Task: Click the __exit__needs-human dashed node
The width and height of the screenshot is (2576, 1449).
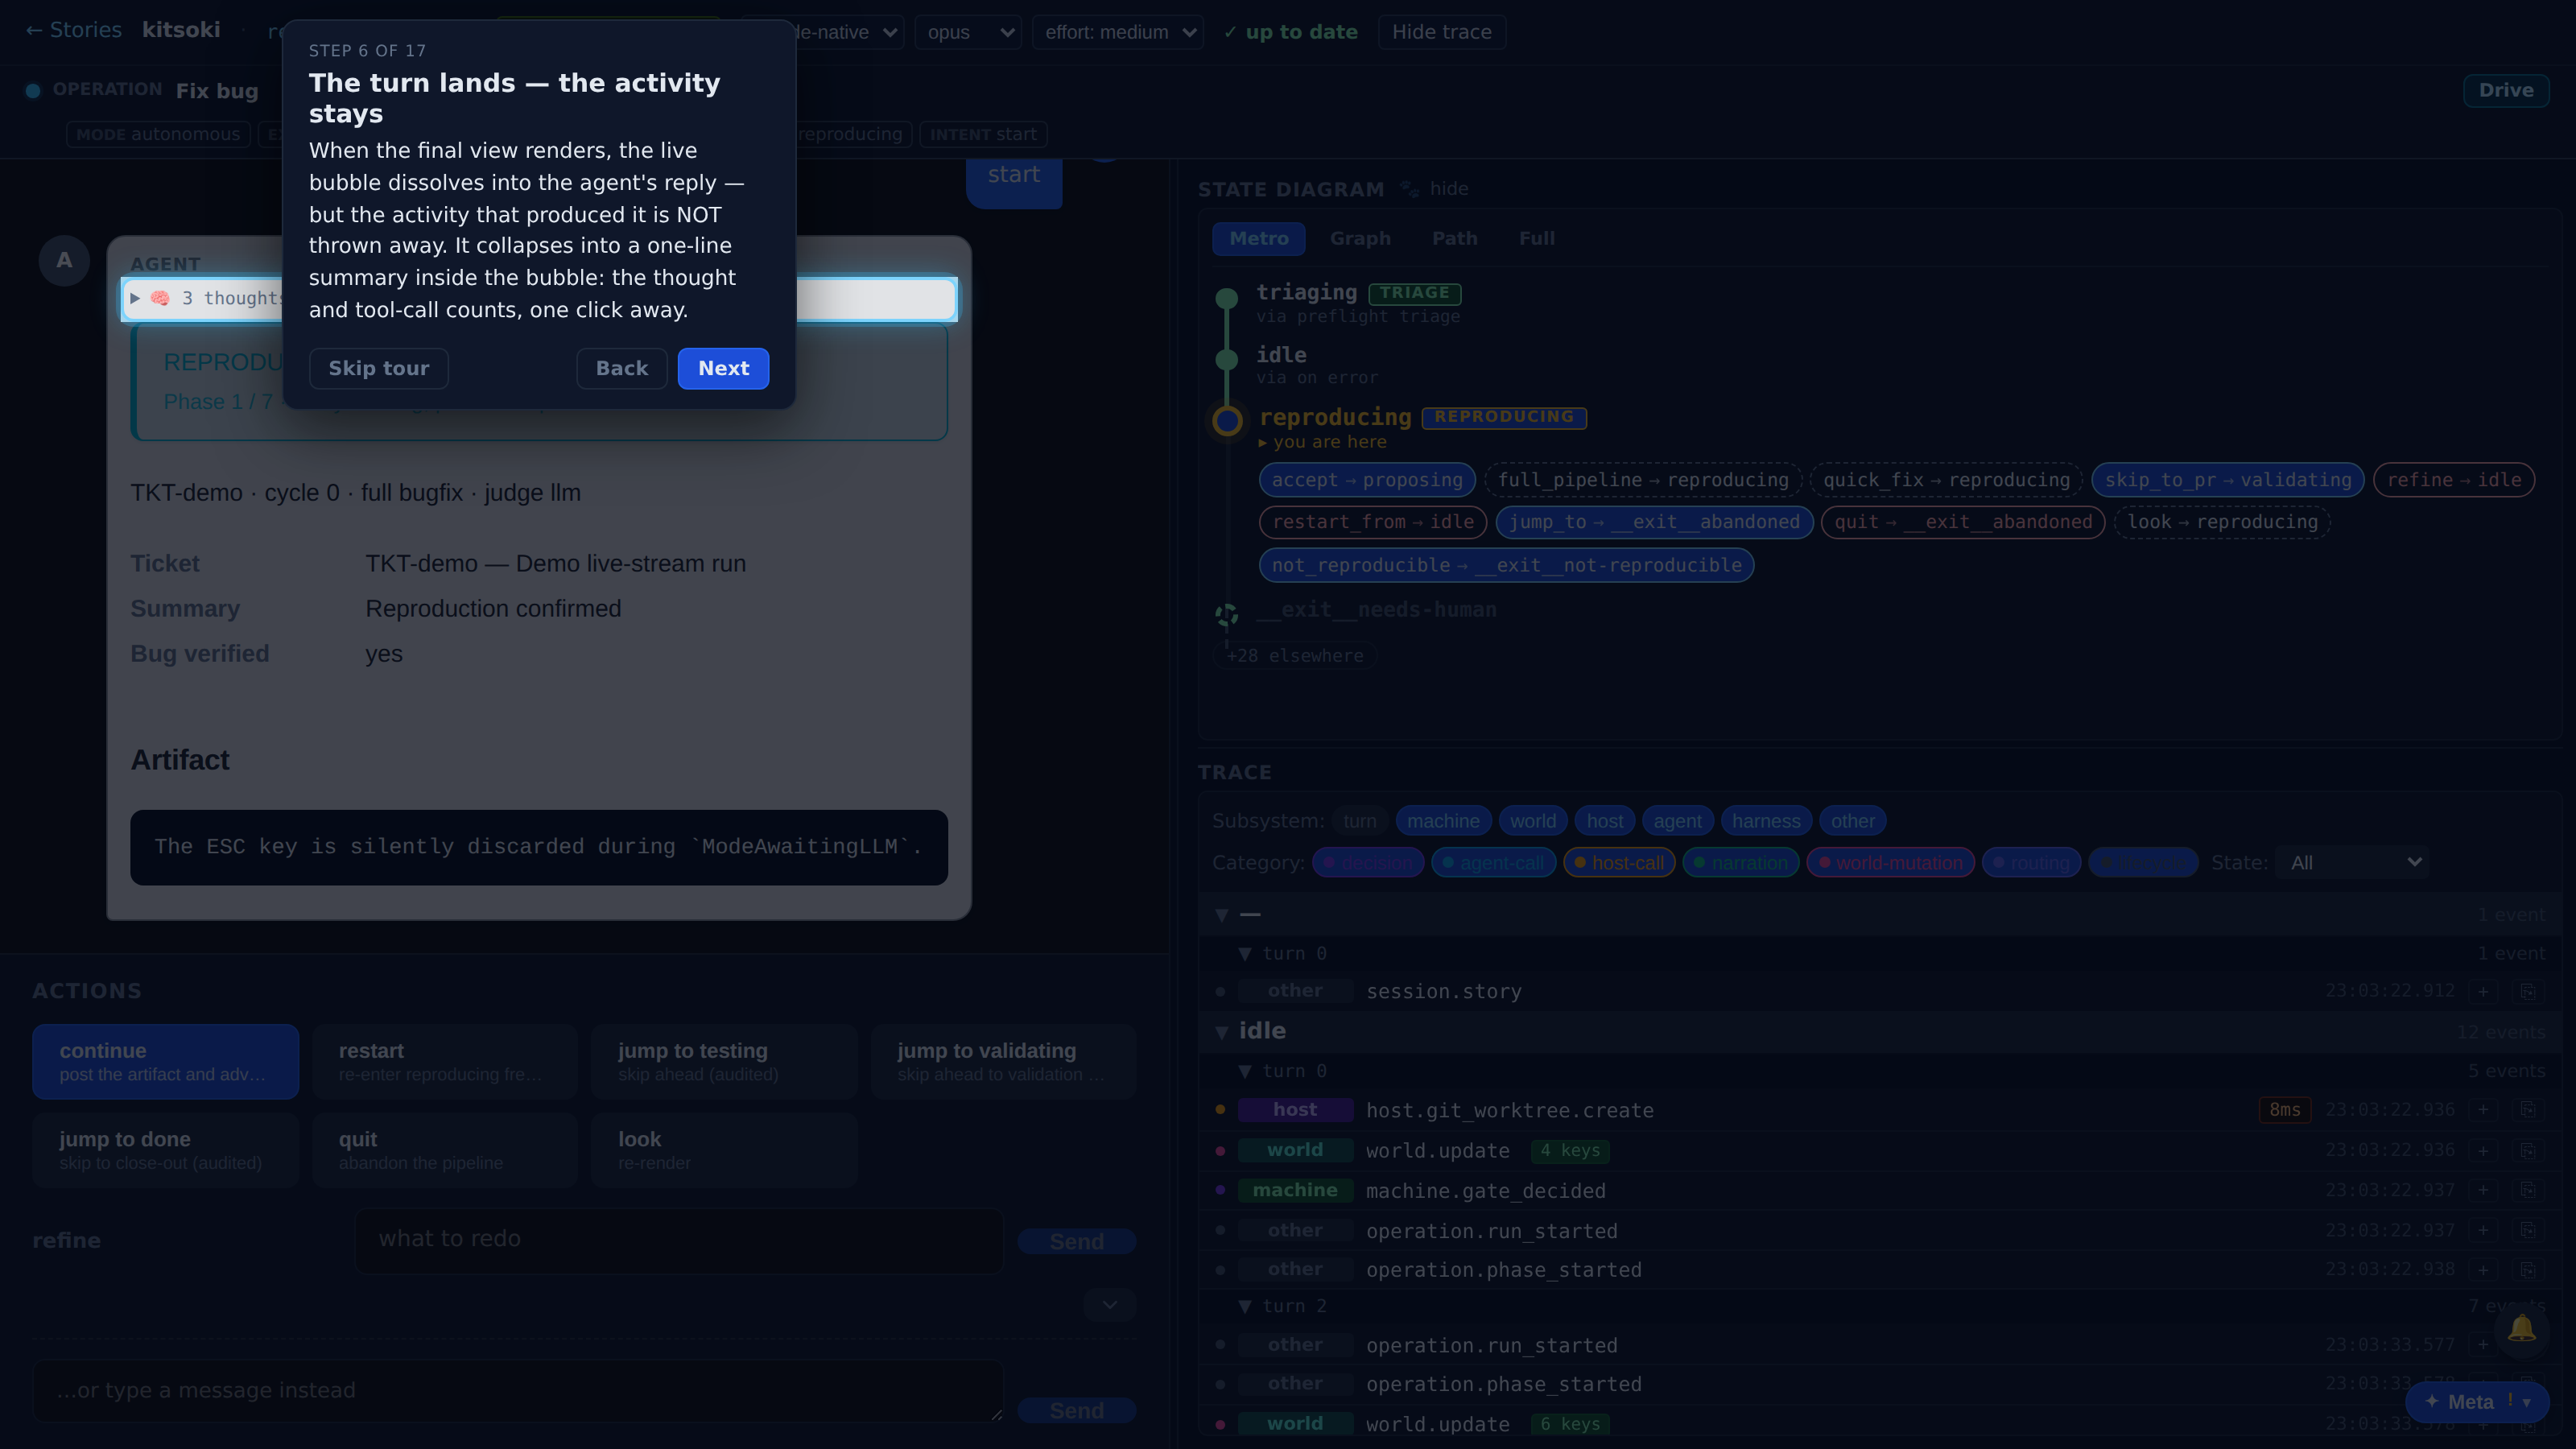Action: [x=1227, y=614]
